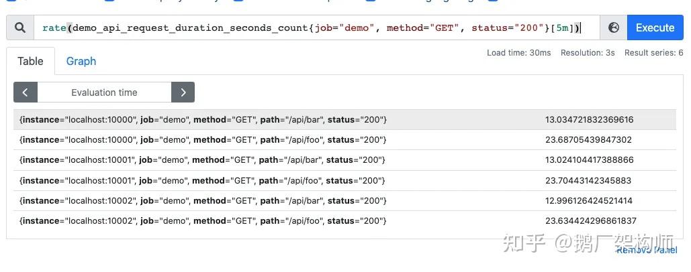Select localhost:10001 /api/bar series row

pos(202,160)
